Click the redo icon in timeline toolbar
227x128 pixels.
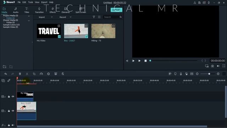(13, 74)
